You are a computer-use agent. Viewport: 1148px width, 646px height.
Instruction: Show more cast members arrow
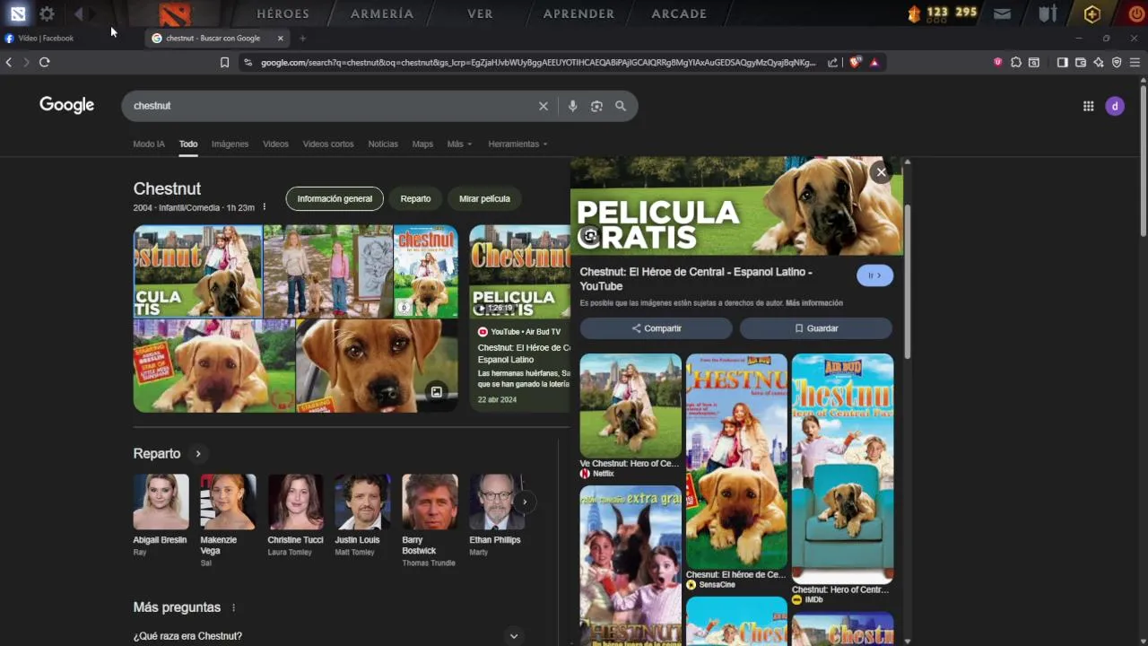[525, 502]
